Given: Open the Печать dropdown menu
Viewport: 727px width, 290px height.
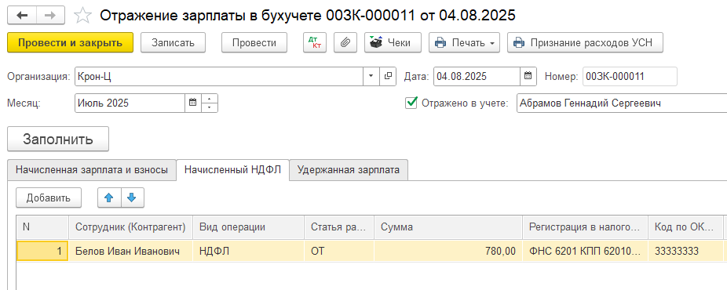Looking at the screenshot, I should pos(464,42).
